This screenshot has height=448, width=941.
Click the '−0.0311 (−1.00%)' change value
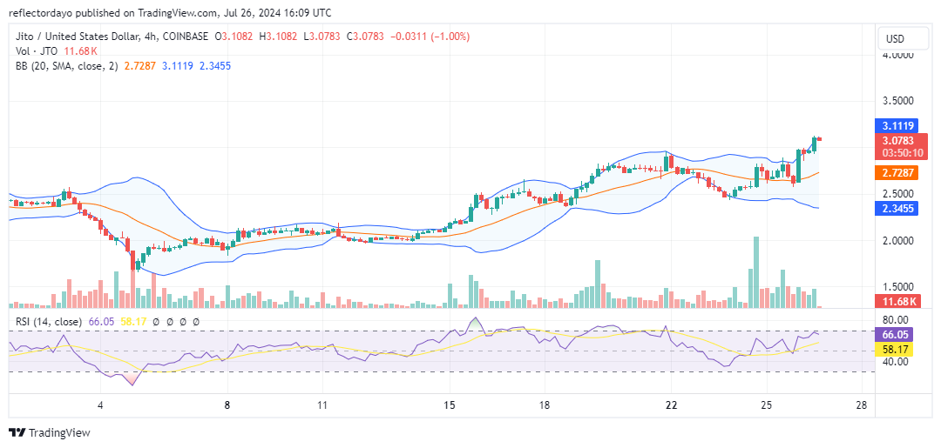(x=430, y=37)
